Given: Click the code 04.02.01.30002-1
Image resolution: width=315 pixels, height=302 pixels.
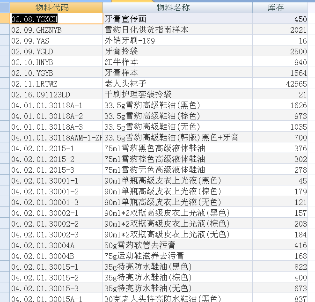Looking at the screenshot, I should [56, 213].
